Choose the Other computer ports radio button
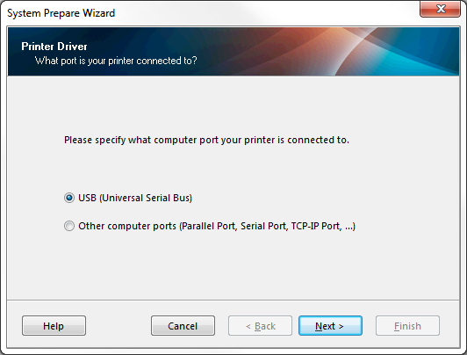This screenshot has width=467, height=355. click(x=69, y=226)
